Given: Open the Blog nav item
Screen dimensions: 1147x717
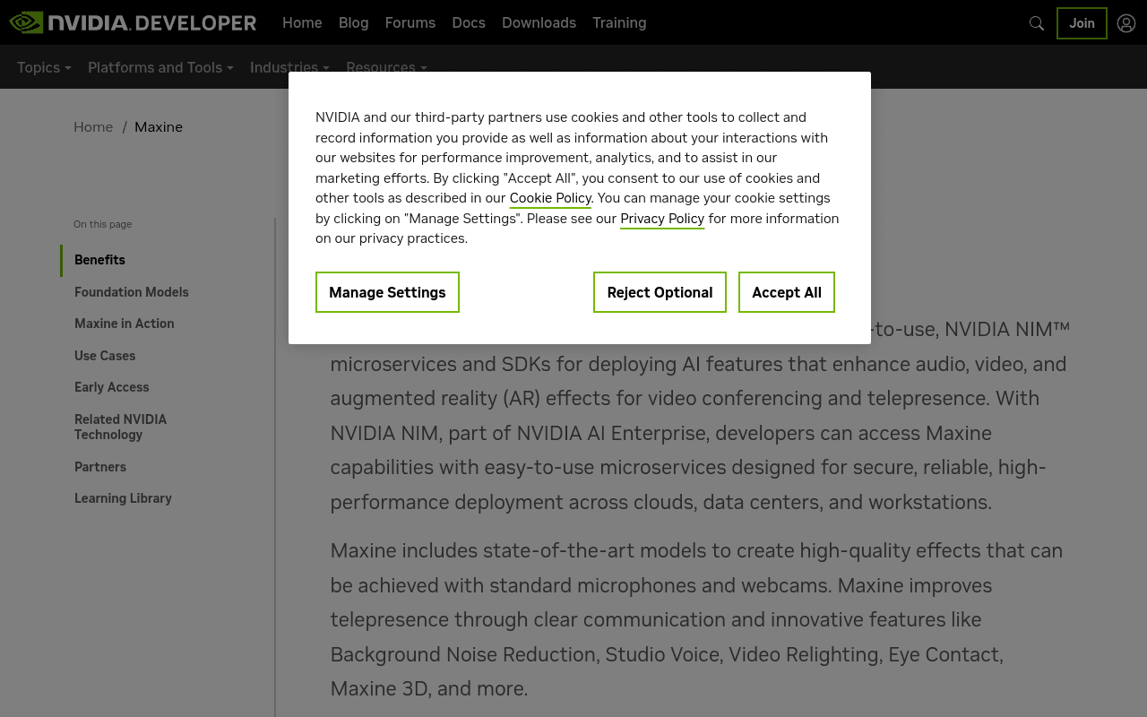Looking at the screenshot, I should click(x=354, y=22).
